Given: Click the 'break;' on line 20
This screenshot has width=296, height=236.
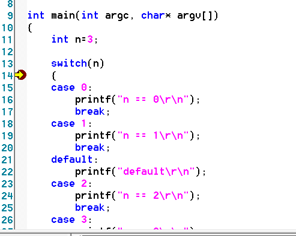Looking at the screenshot, I should click(x=92, y=148).
